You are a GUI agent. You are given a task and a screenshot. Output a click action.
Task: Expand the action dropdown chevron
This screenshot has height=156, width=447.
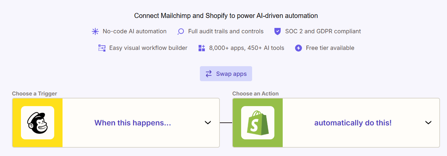(428, 123)
